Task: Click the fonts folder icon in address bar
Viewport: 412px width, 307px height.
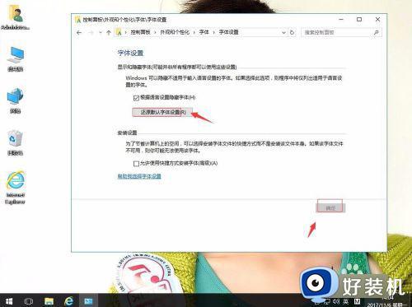Action: [119, 32]
